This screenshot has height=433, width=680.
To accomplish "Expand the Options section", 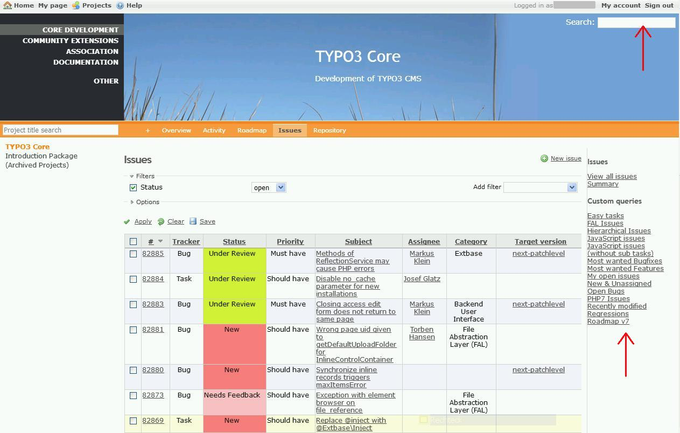I will click(x=132, y=202).
